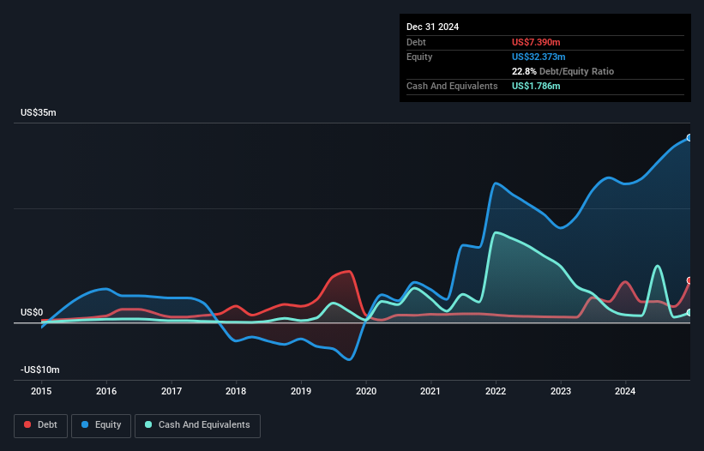This screenshot has height=451, width=704.
Task: Click the 2017 x-axis label
Action: 171,391
